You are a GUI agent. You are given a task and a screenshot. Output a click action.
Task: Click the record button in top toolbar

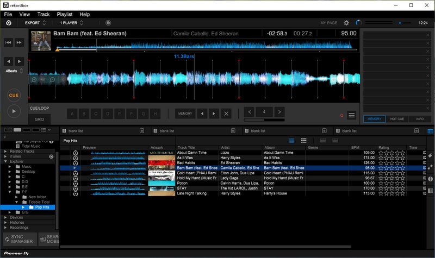tap(108, 23)
